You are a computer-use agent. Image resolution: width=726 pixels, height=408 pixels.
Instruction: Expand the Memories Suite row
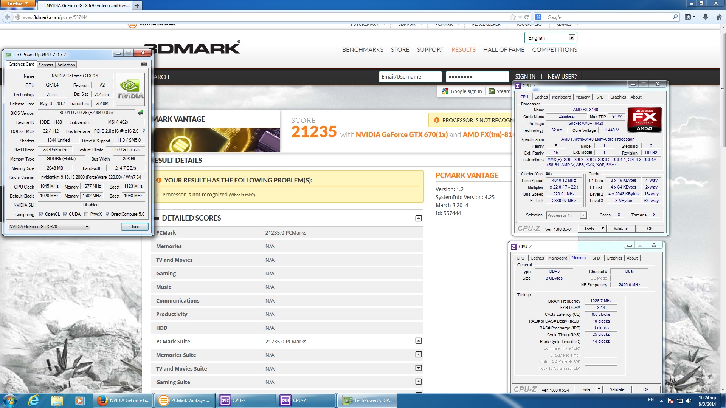click(x=419, y=354)
